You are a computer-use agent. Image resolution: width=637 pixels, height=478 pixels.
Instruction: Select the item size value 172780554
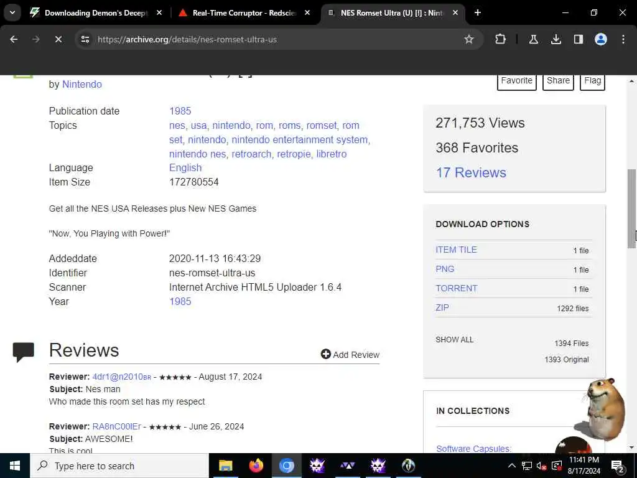click(194, 182)
